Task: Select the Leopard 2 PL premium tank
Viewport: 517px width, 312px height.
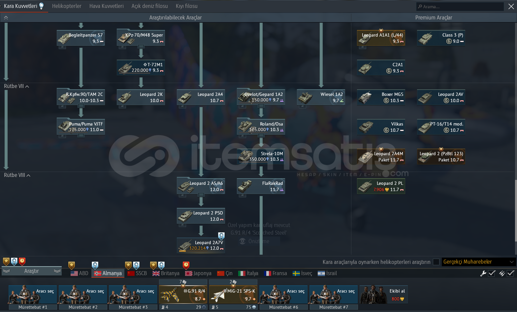Action: click(381, 186)
